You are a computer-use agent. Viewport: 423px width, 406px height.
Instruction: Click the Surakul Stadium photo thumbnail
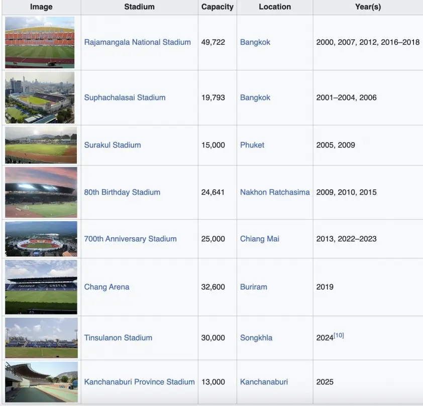point(41,145)
